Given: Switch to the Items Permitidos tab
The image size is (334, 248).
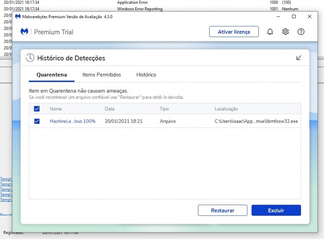Looking at the screenshot, I should (101, 75).
